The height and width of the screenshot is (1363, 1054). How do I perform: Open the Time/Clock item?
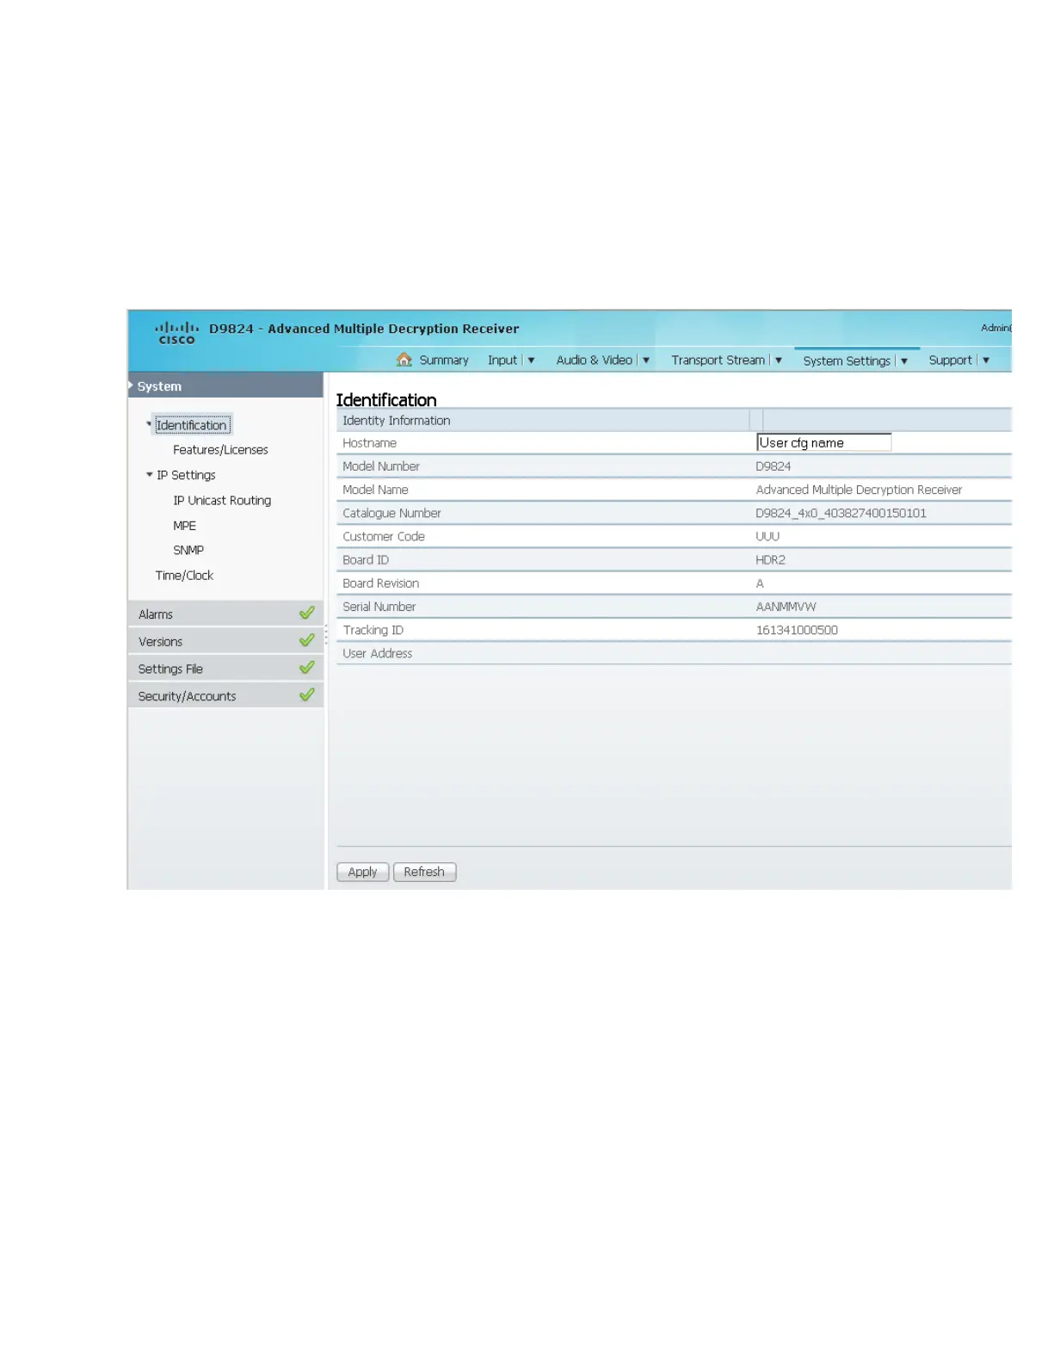click(184, 575)
